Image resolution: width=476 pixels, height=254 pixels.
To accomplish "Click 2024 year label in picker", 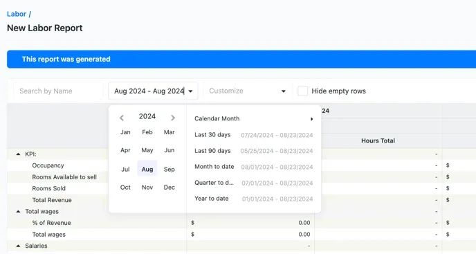I will 147,116.
